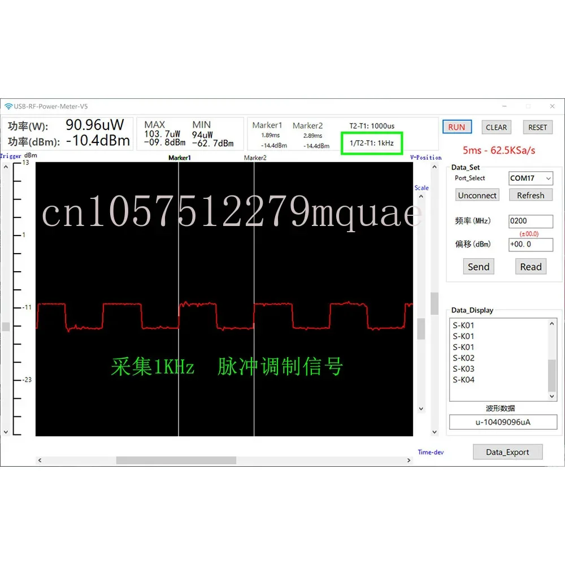Click the Trigger level slider thumb
The image size is (565, 565).
6,327
